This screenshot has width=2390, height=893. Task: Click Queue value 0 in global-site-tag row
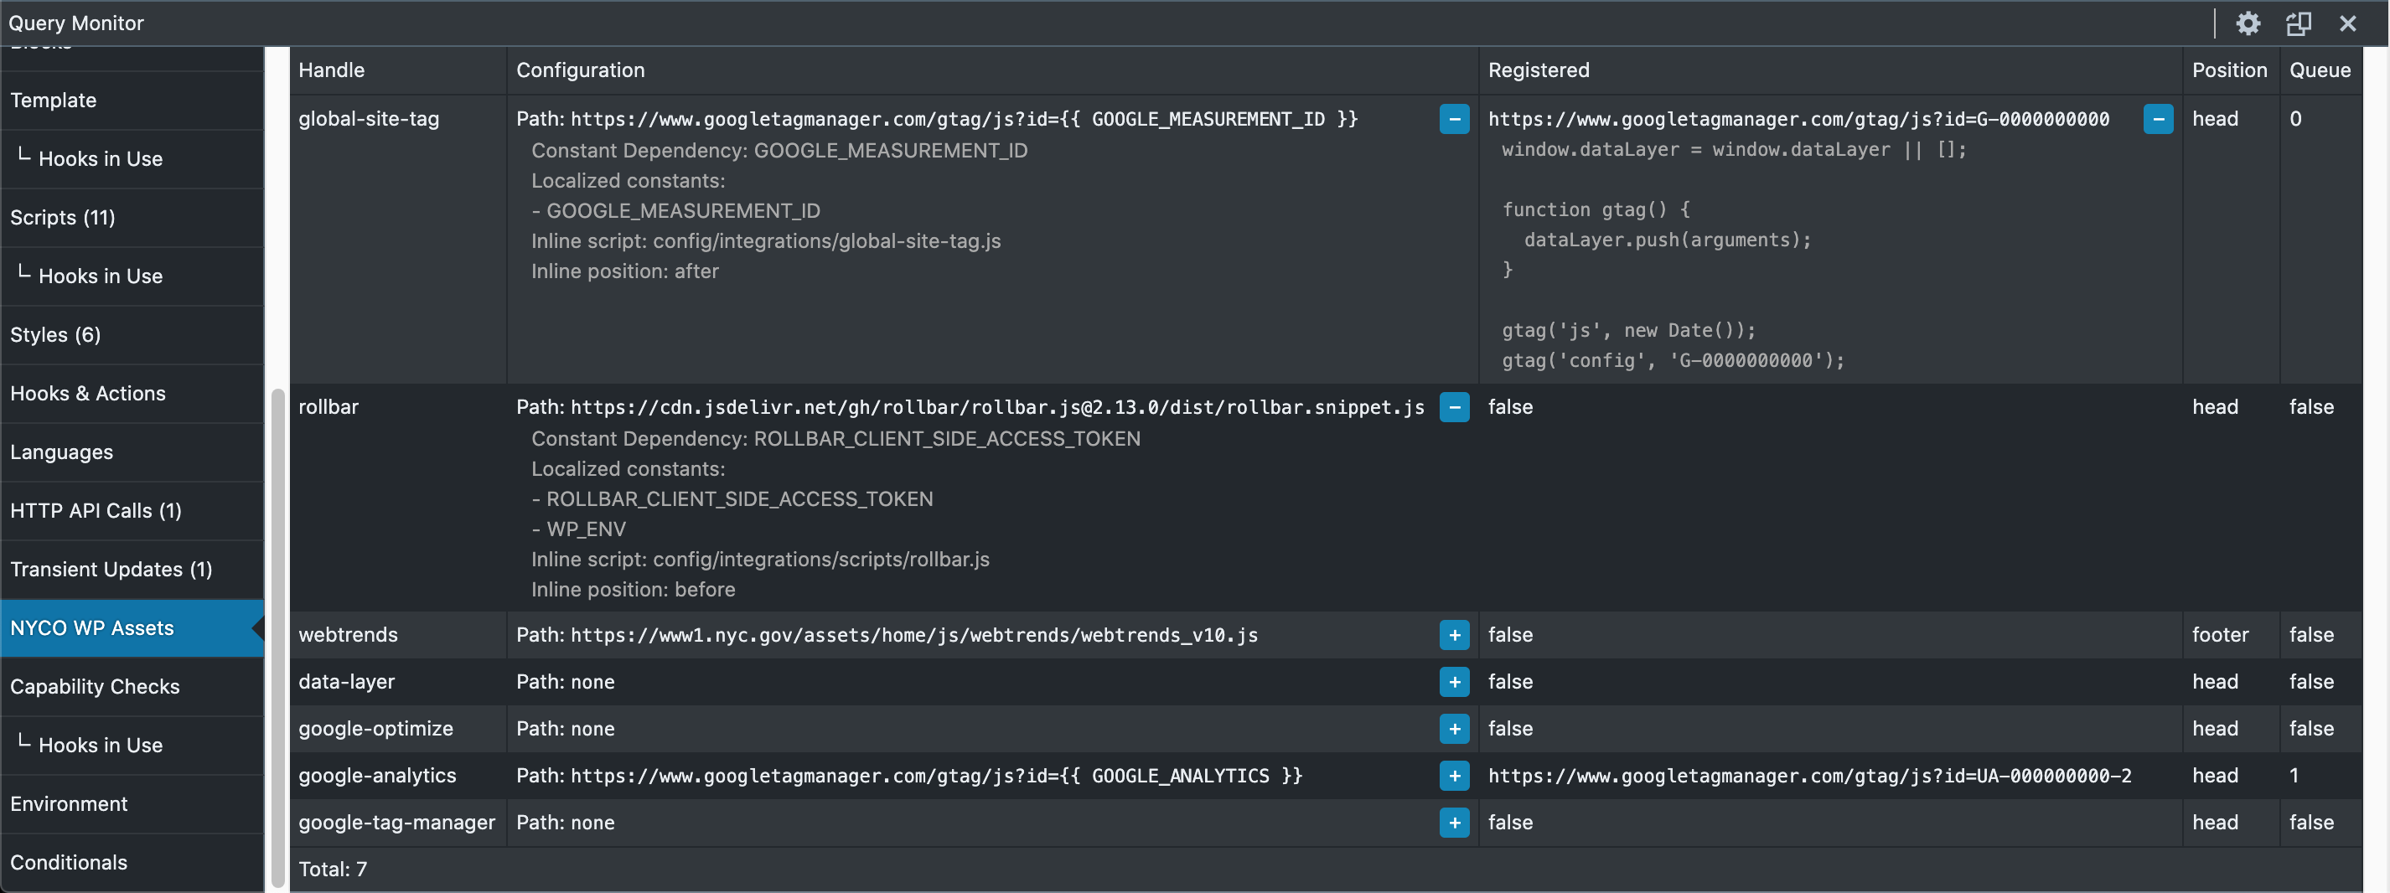click(x=2295, y=119)
